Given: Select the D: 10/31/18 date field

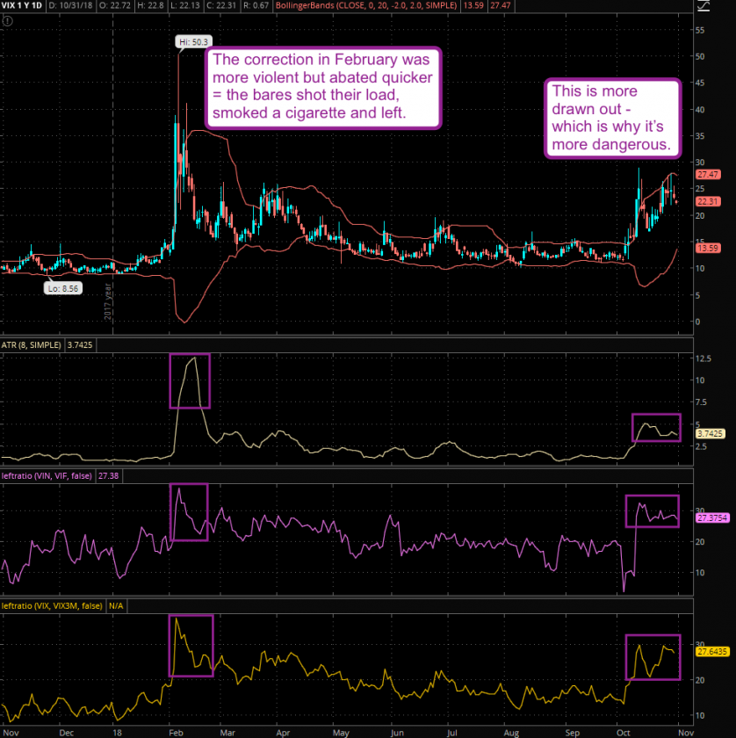Looking at the screenshot, I should pos(69,5).
